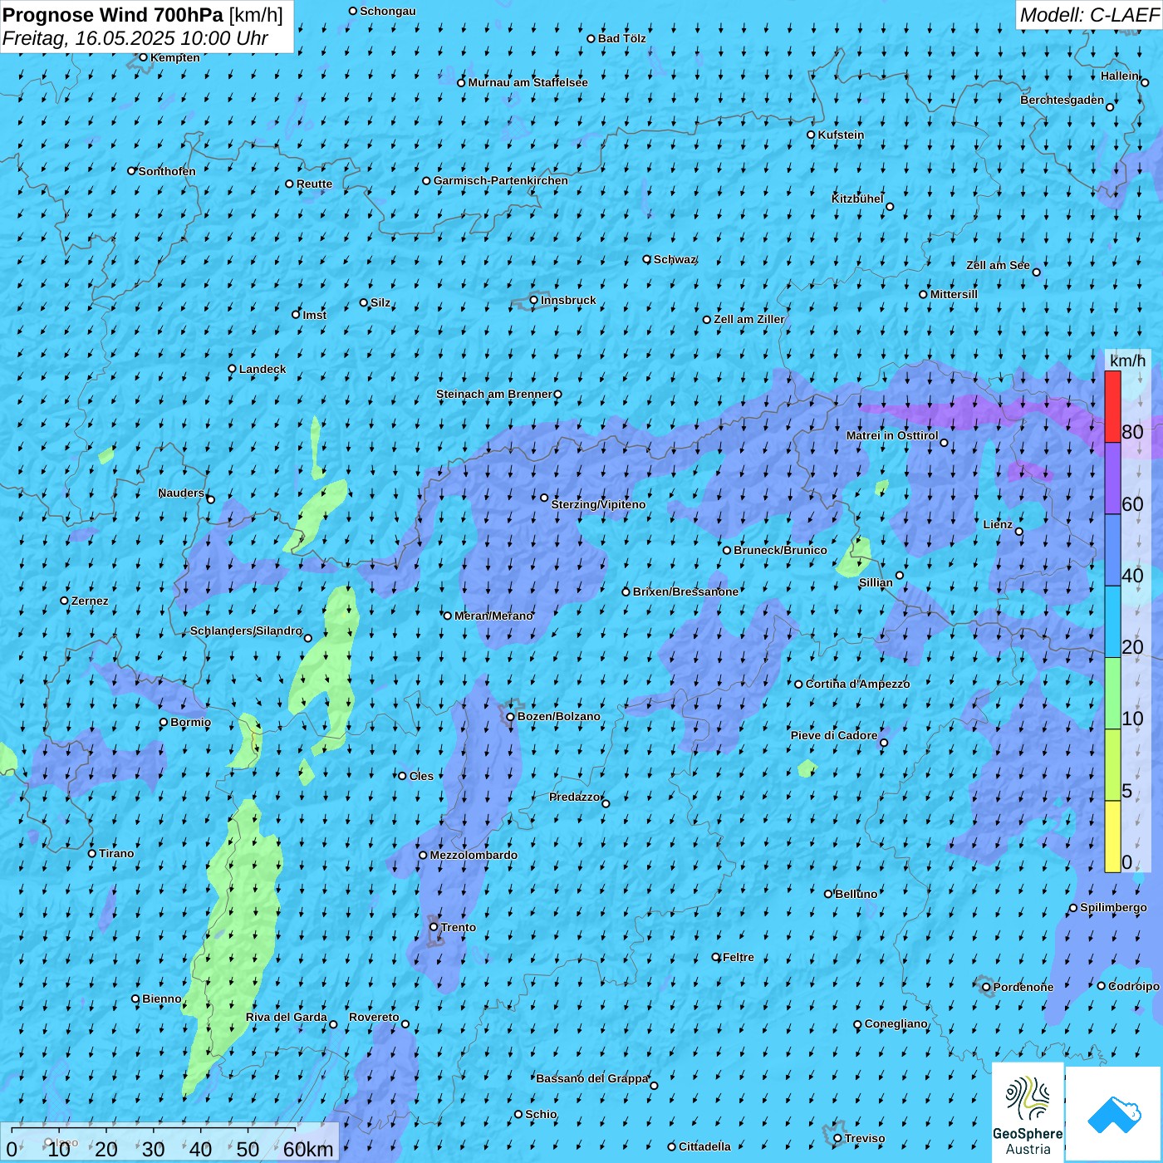Click the "km/h" legend unit label

(x=1127, y=361)
